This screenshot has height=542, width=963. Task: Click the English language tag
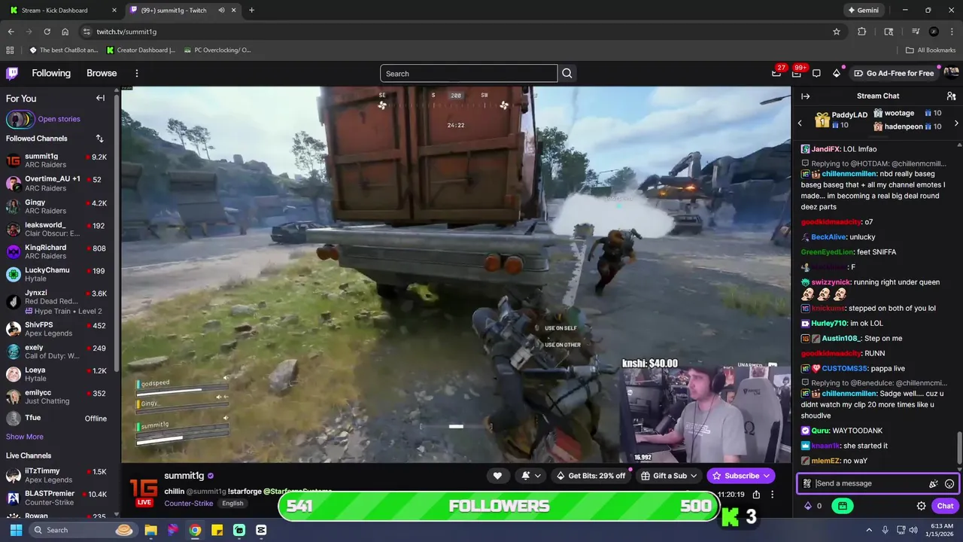[x=232, y=504]
